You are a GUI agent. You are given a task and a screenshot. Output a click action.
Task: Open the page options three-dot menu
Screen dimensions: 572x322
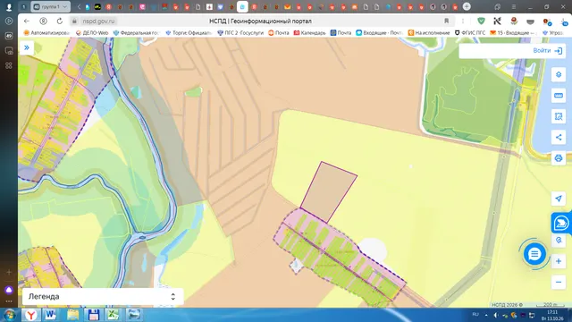pos(463,21)
